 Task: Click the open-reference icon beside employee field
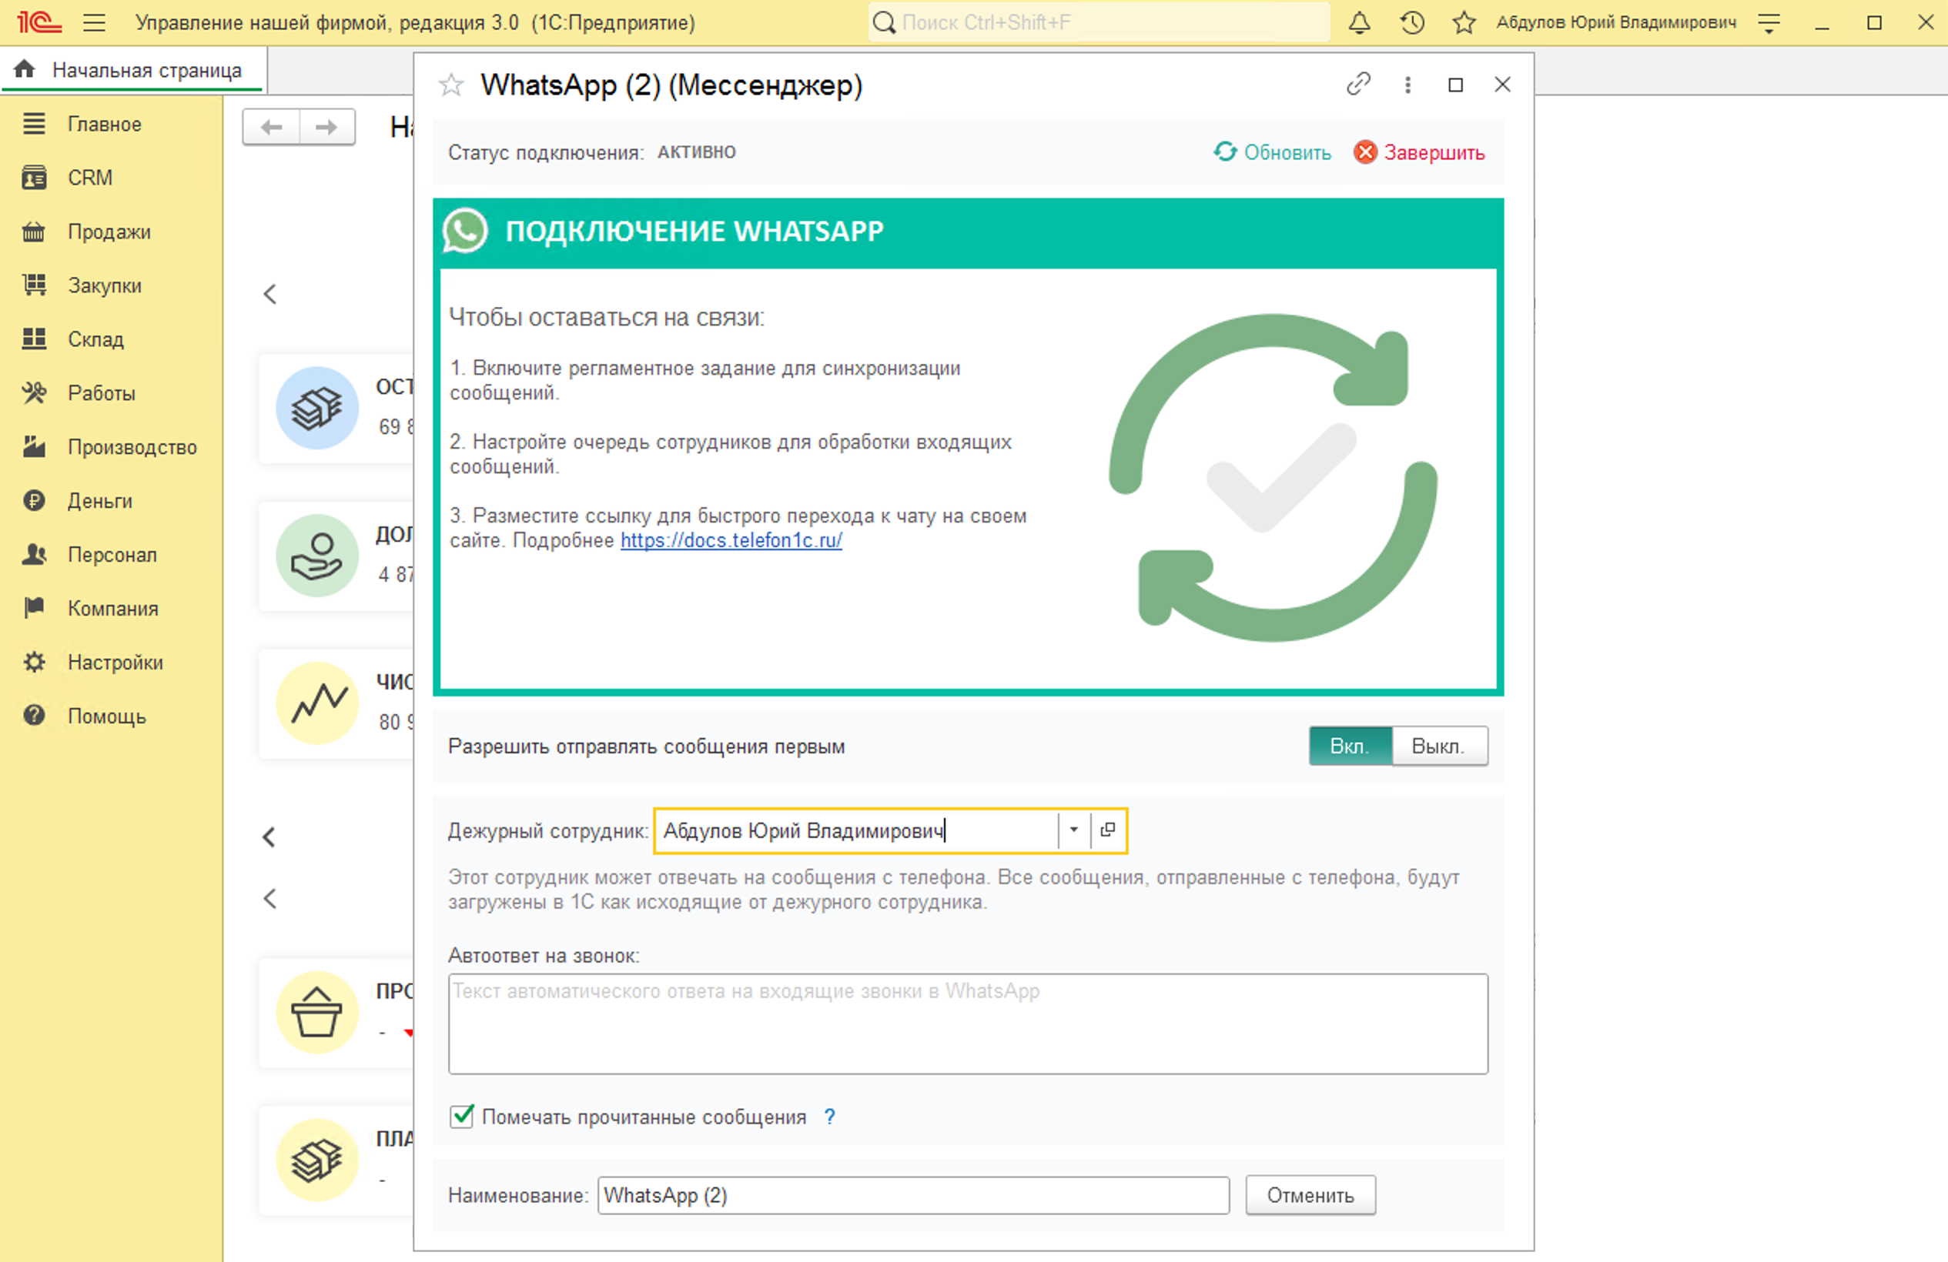(1107, 830)
